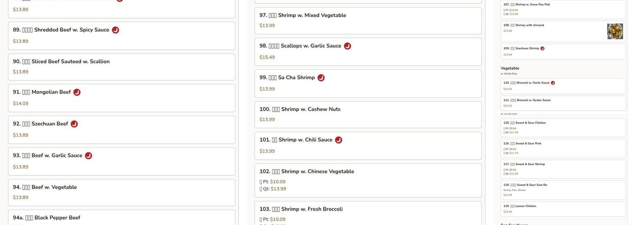Viewport: 631px width, 225px height.
Task: Click spicy icon next to Shredded Beef
Action: point(115,30)
